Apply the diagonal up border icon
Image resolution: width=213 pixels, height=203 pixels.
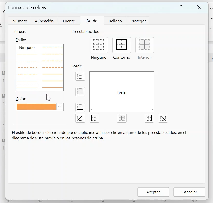pos(80,118)
